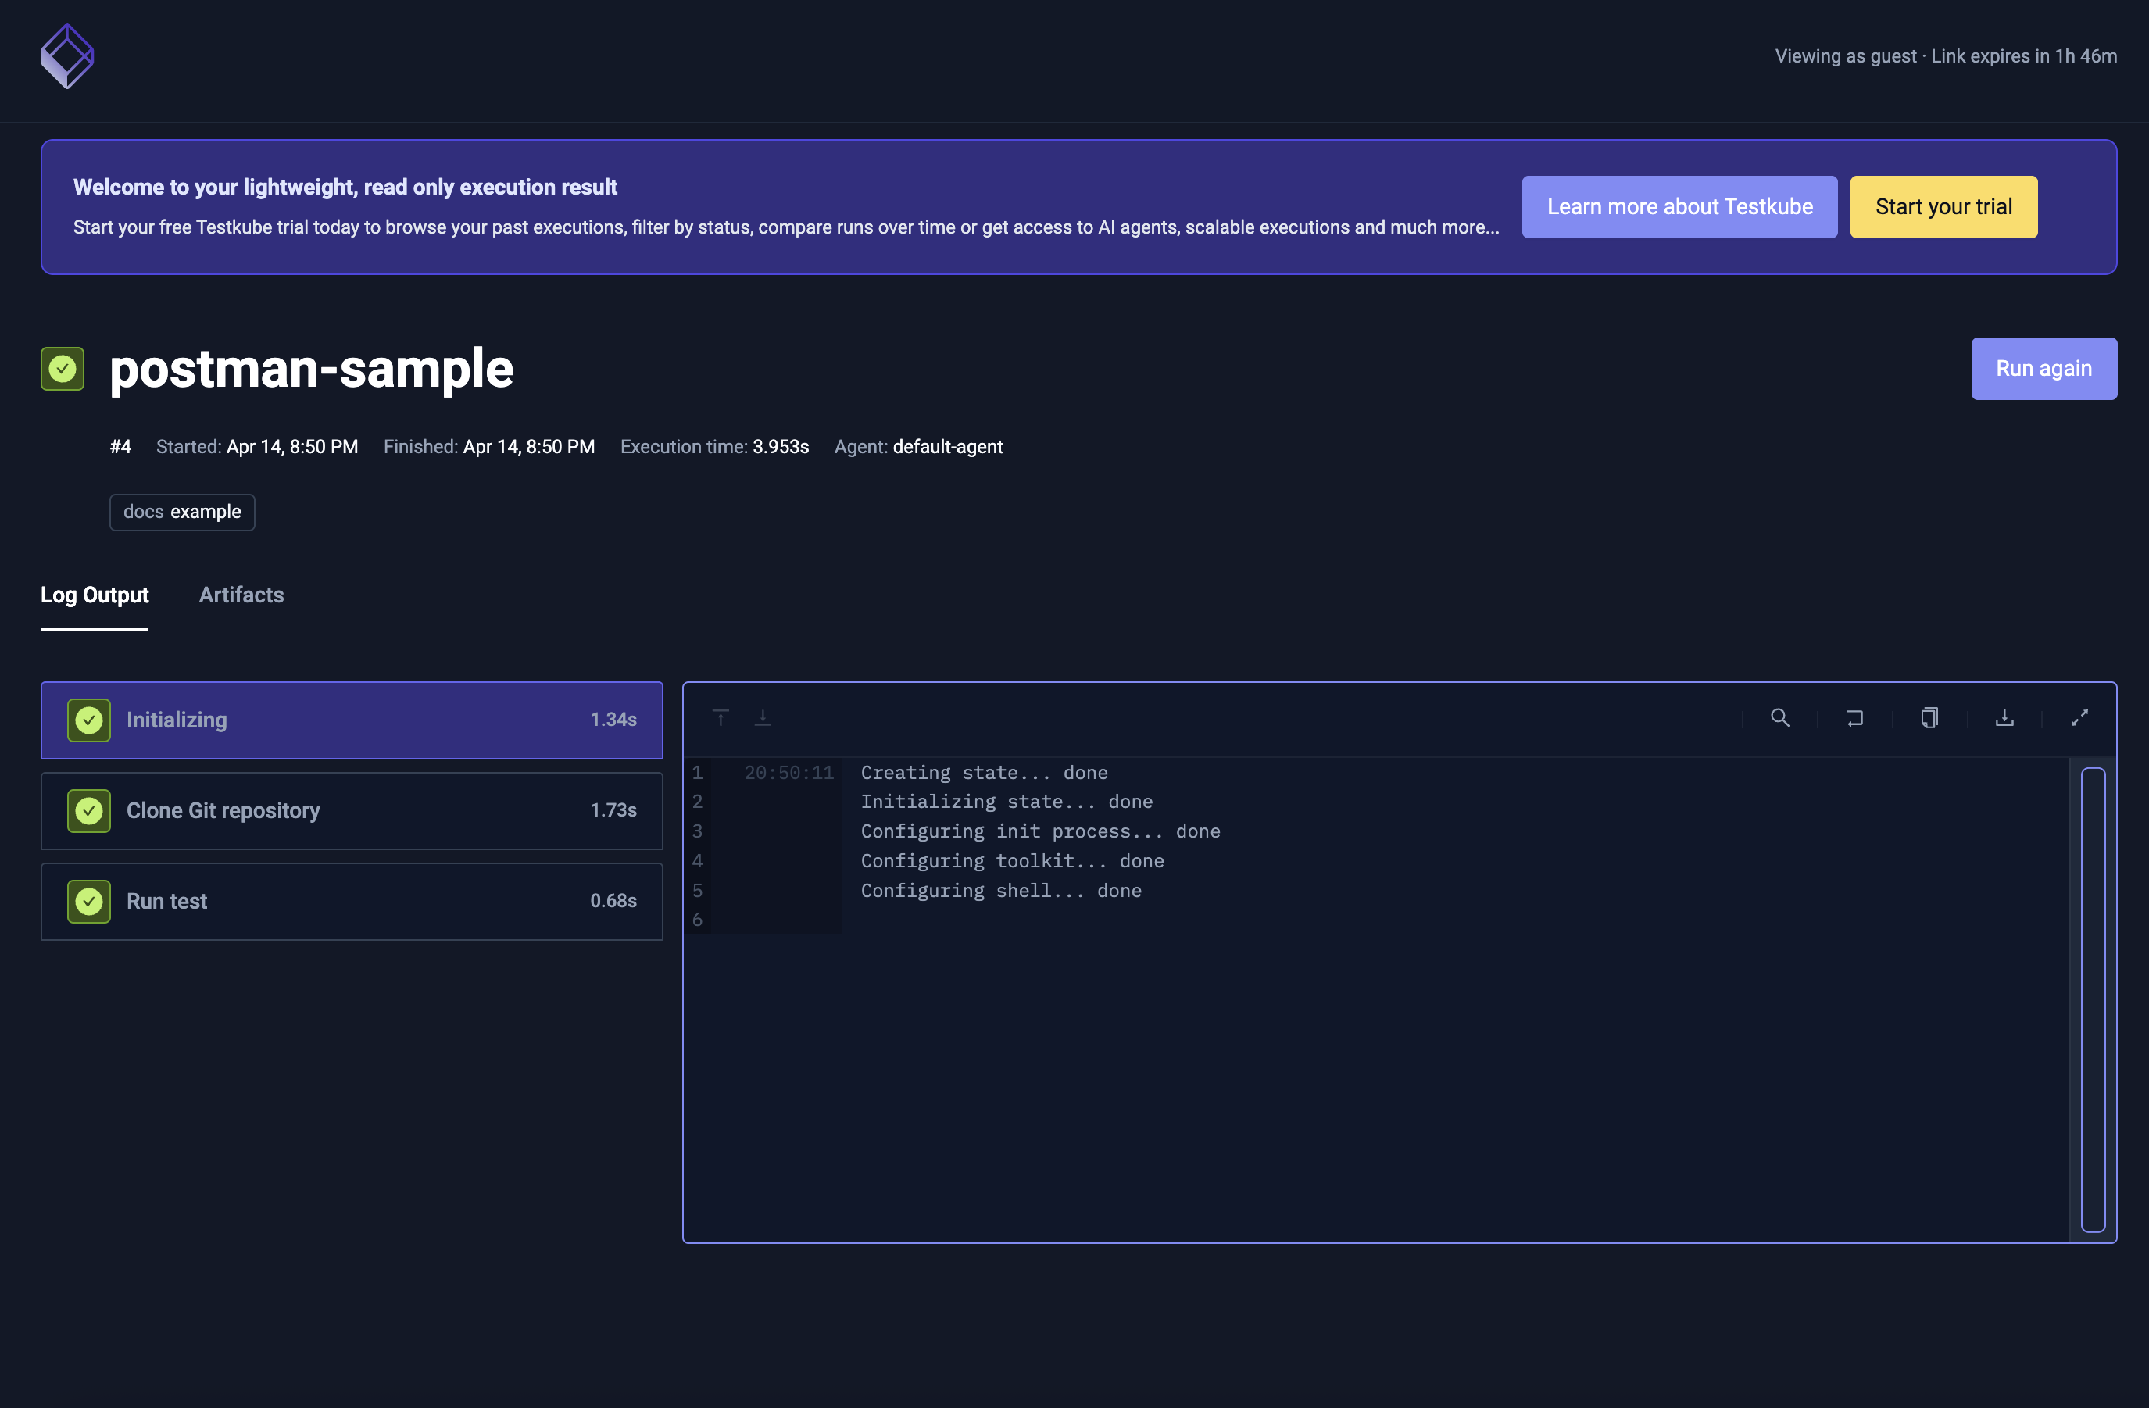Open the log search icon
The height and width of the screenshot is (1408, 2149).
[x=1779, y=717]
